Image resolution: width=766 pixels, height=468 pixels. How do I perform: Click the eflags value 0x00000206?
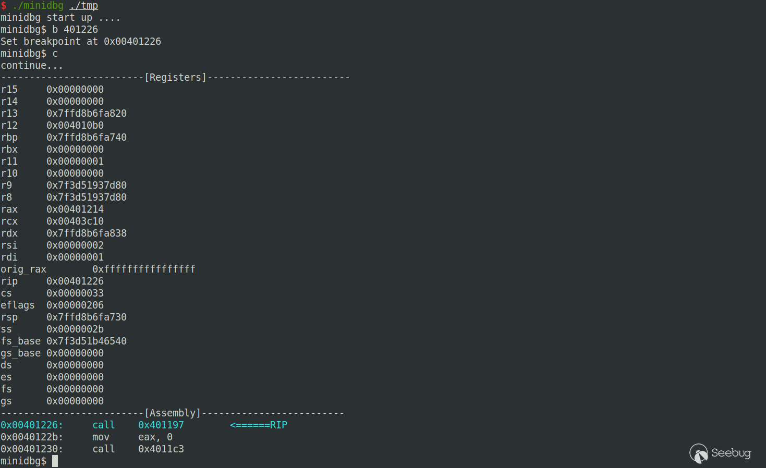[x=75, y=305]
